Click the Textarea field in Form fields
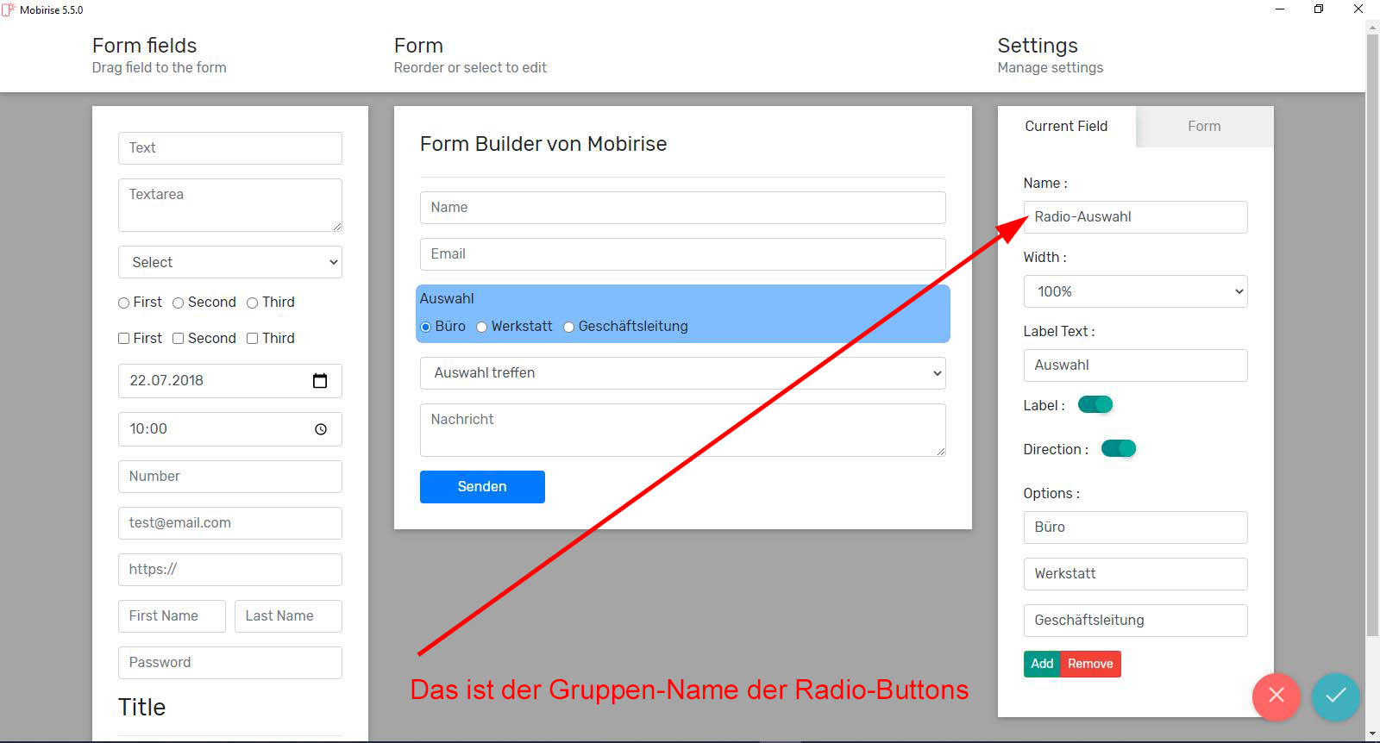 (230, 205)
